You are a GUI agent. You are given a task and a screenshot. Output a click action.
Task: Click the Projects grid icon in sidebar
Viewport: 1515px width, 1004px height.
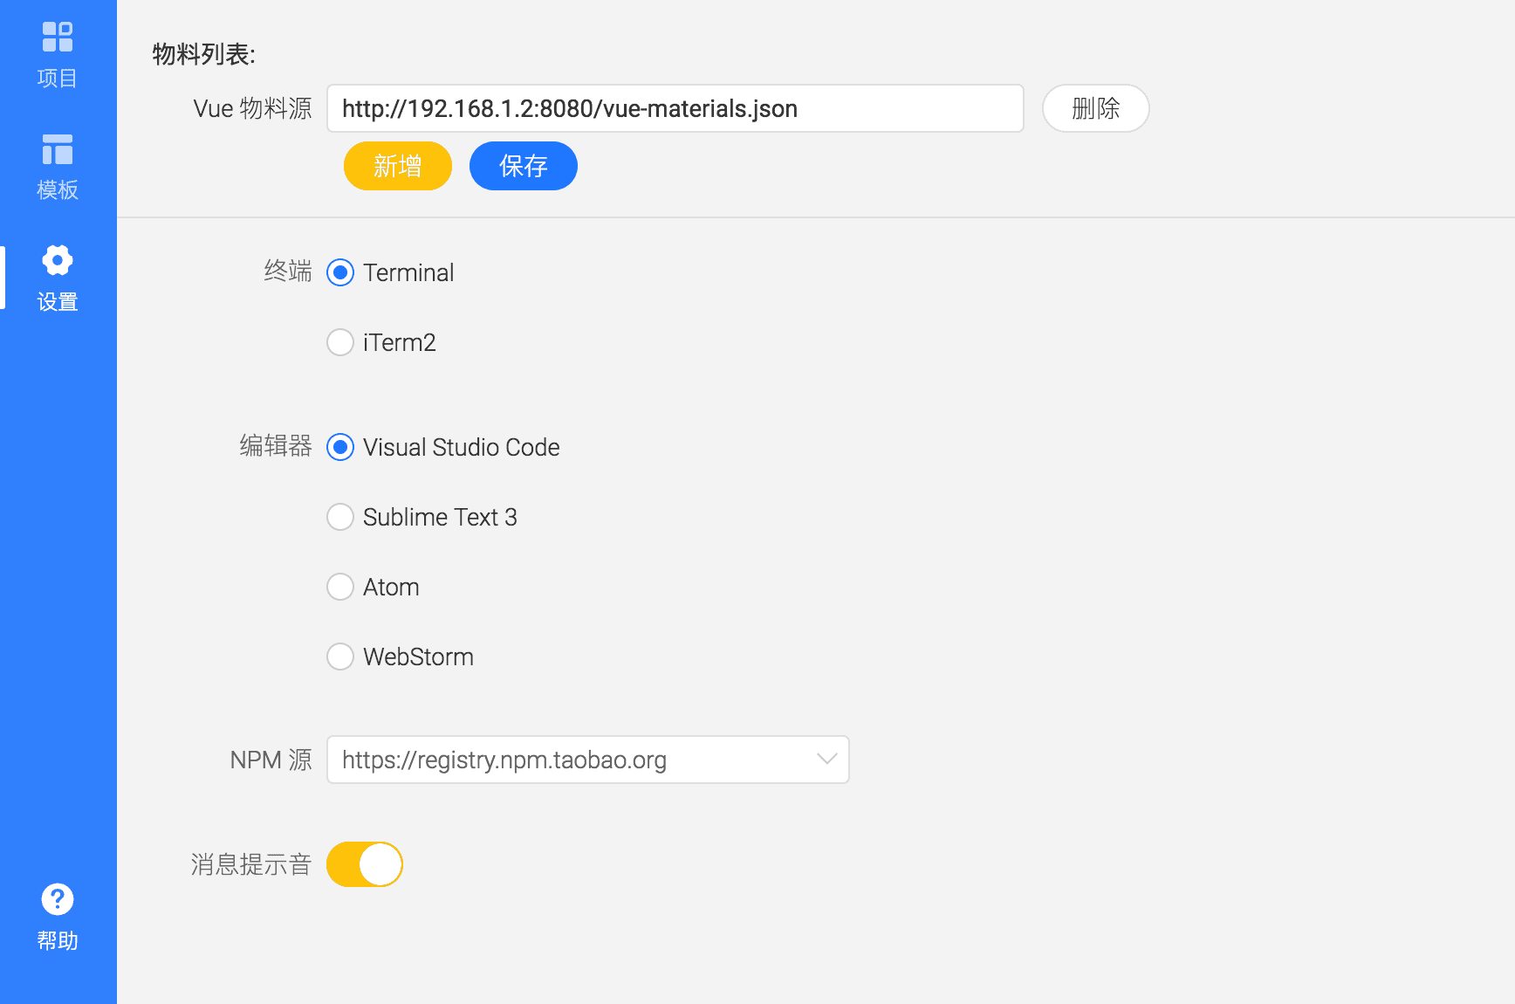coord(58,37)
